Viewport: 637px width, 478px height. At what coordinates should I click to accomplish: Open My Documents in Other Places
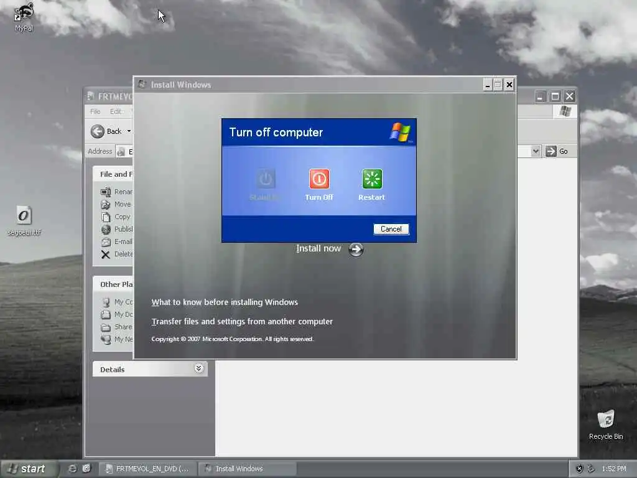point(117,314)
